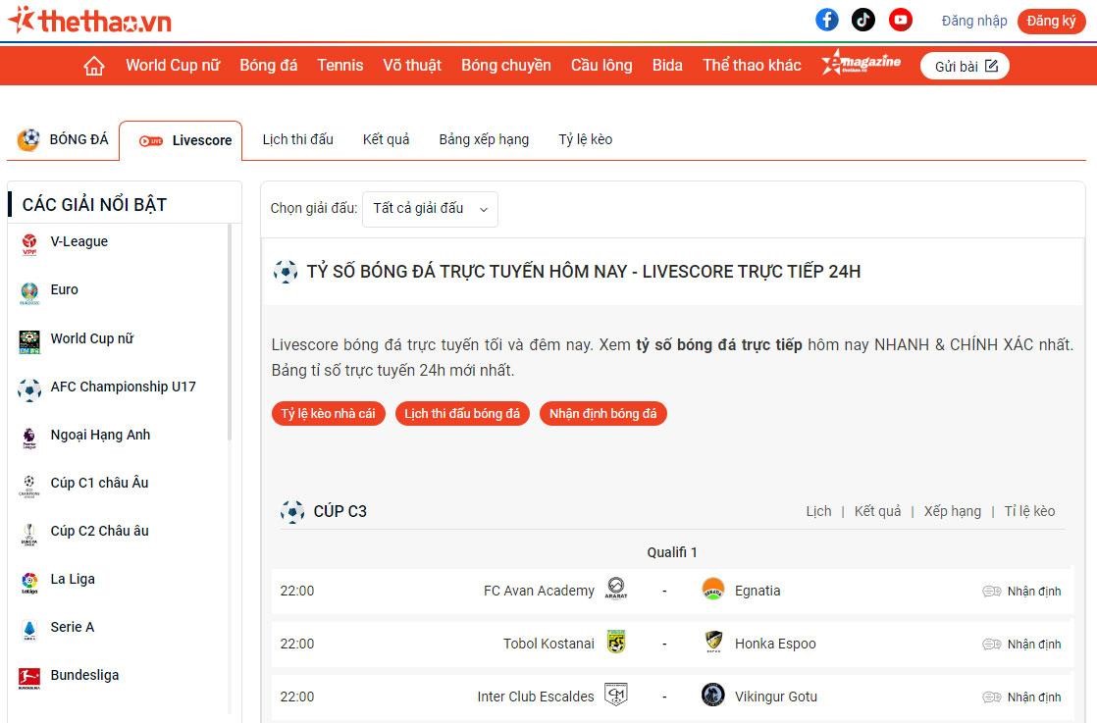Image resolution: width=1097 pixels, height=723 pixels.
Task: Click the featured leagues sidebar scrollbar
Action: 231,334
